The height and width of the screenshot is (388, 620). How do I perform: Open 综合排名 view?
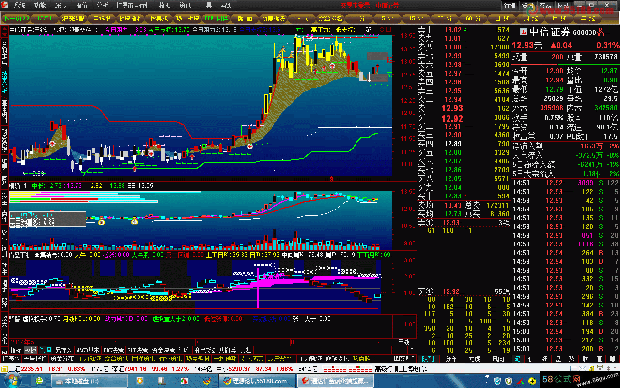pos(331,18)
